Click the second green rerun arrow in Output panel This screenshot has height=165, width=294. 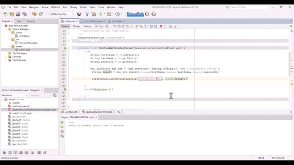62,127
